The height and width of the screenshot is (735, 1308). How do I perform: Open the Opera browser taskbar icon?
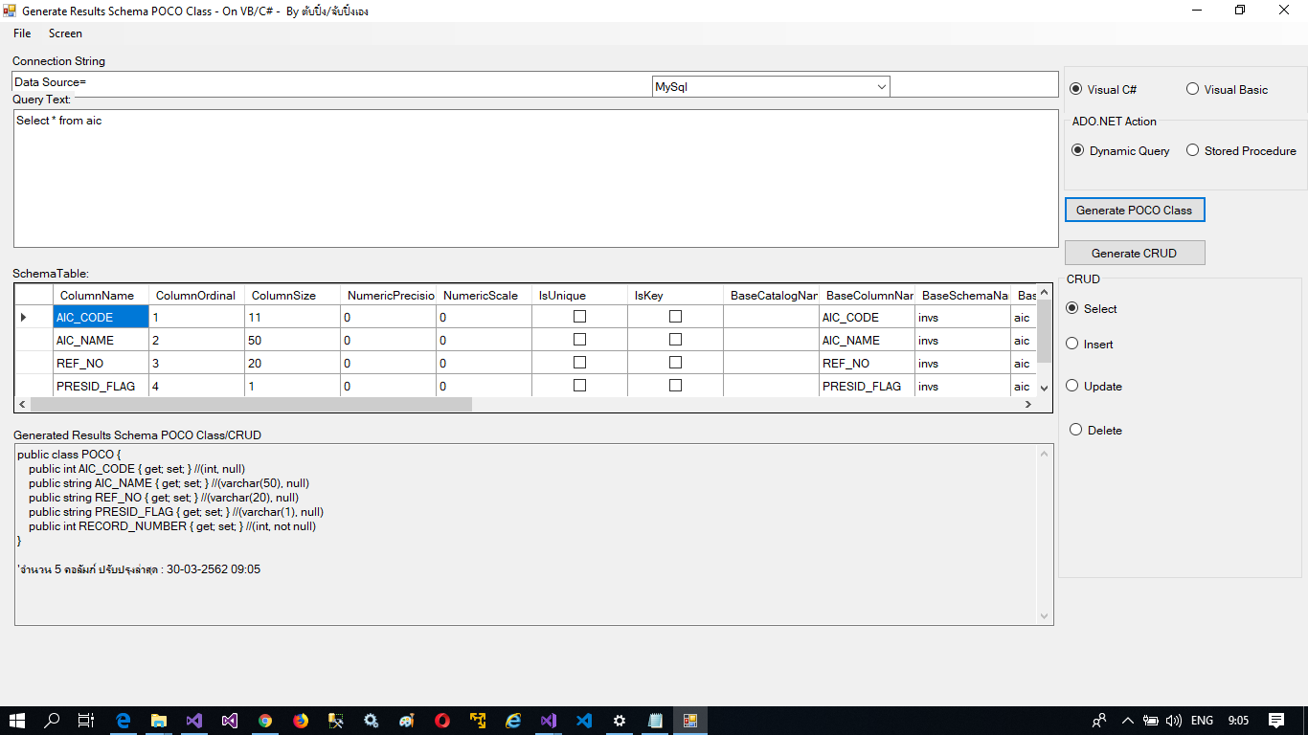click(x=441, y=721)
